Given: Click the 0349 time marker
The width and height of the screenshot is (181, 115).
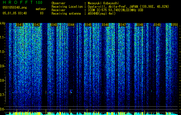Looking at the screenshot, I should 157,25.
